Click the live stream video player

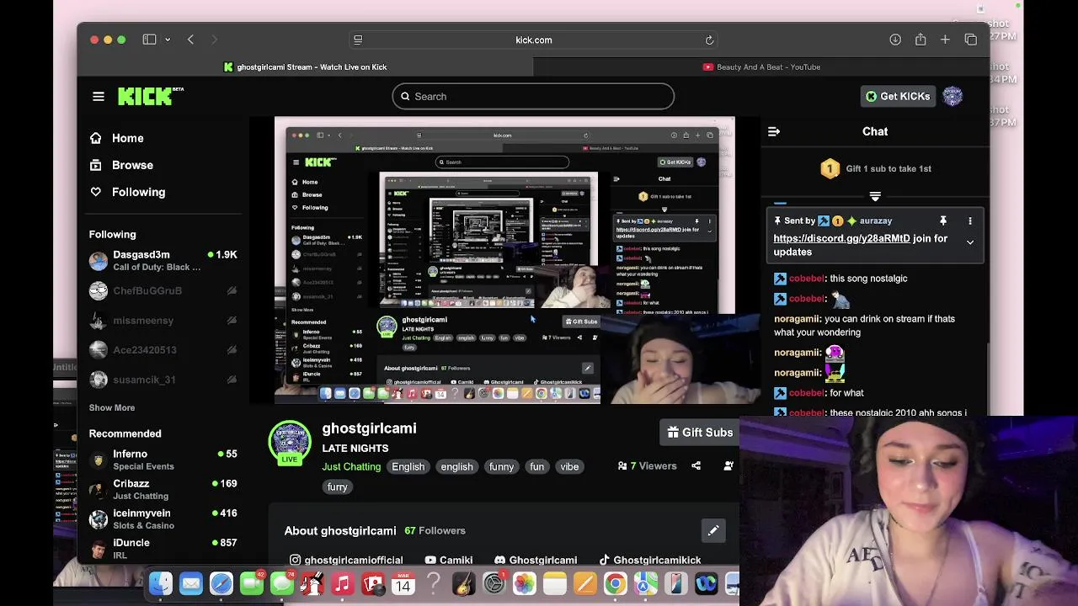point(504,261)
